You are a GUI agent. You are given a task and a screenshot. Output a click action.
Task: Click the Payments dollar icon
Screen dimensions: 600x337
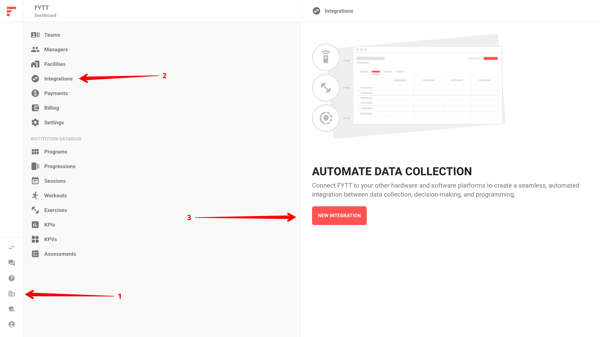(x=35, y=93)
